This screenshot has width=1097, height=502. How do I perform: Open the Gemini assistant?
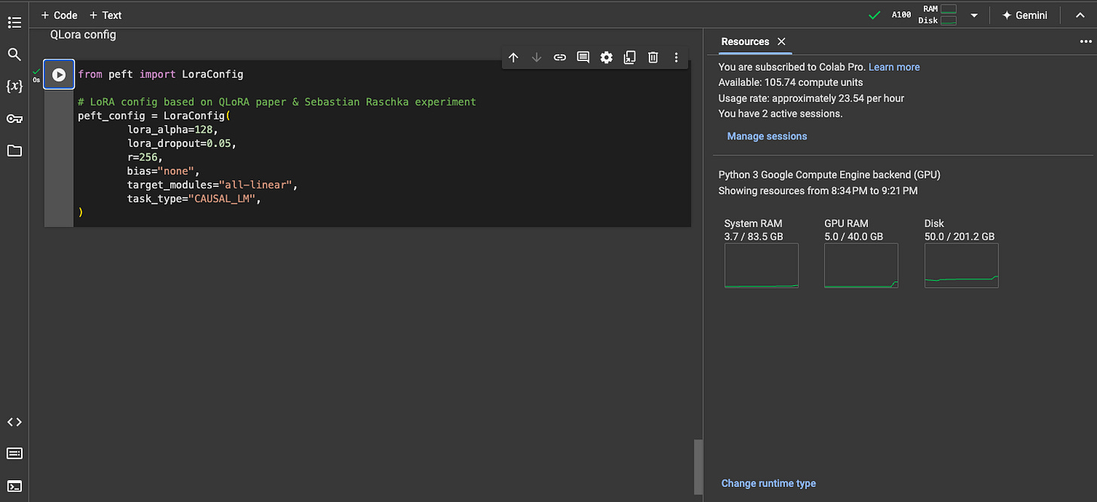click(1025, 15)
